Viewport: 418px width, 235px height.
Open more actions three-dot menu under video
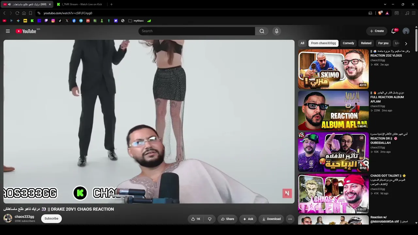tap(290, 219)
